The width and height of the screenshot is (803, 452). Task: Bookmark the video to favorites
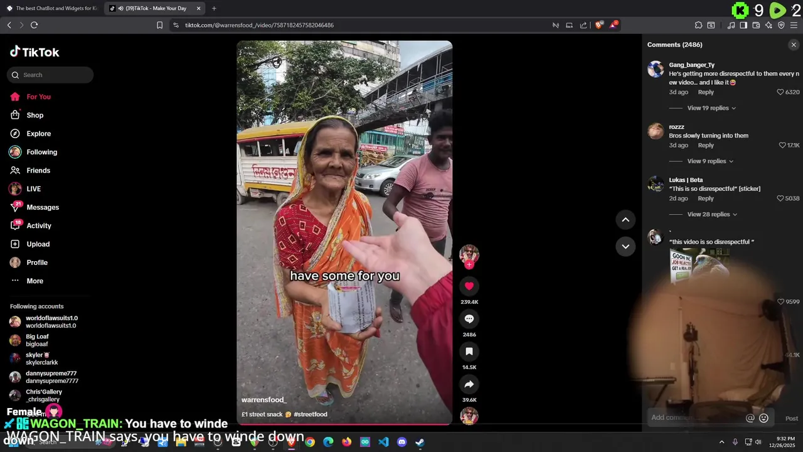click(x=469, y=352)
